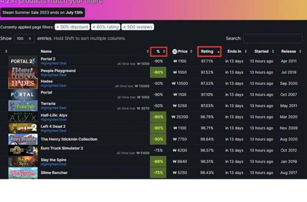Image resolution: width=307 pixels, height=202 pixels.
Task: Open the Show entries count dropdown
Action: [x=24, y=38]
